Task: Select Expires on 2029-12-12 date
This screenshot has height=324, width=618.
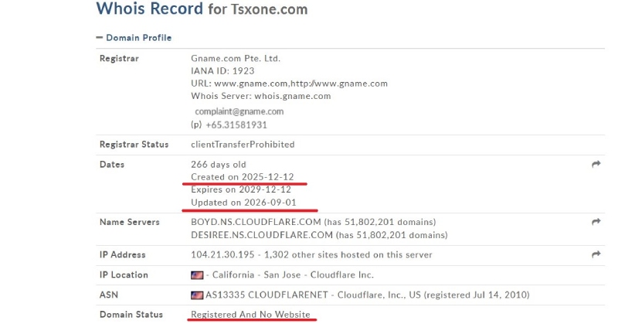Action: 241,189
